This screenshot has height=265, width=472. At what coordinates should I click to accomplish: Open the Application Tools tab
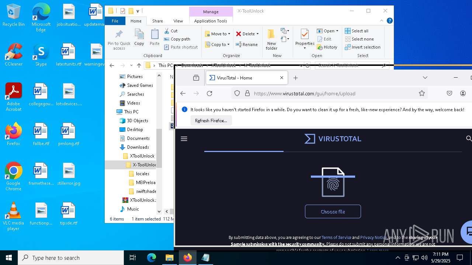click(211, 21)
